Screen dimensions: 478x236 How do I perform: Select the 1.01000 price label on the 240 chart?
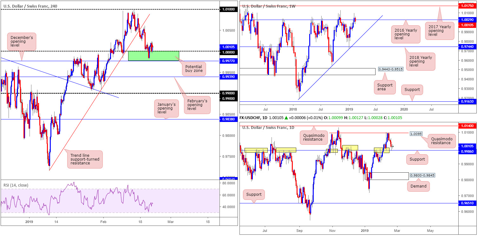(x=228, y=10)
